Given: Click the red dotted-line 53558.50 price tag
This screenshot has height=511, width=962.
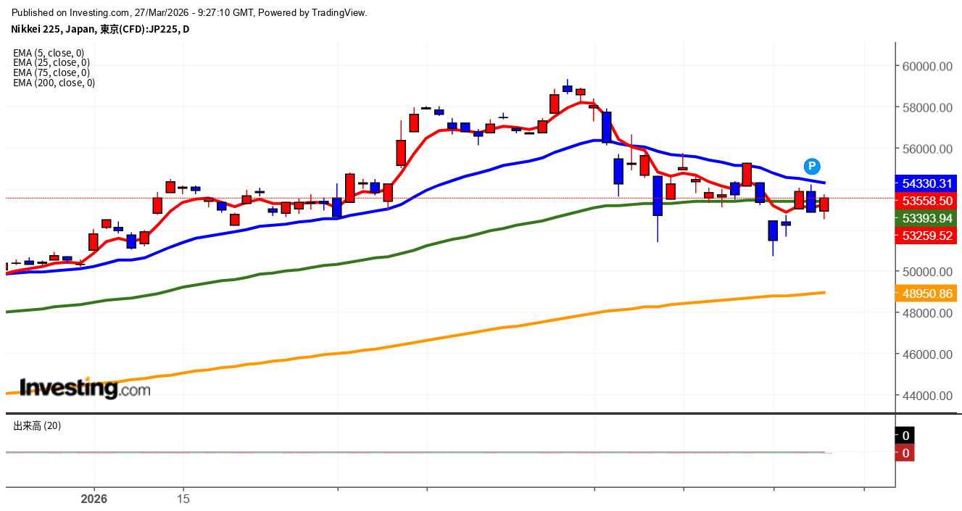Looking at the screenshot, I should point(926,200).
